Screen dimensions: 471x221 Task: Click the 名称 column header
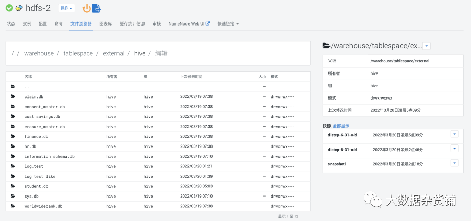coord(28,77)
